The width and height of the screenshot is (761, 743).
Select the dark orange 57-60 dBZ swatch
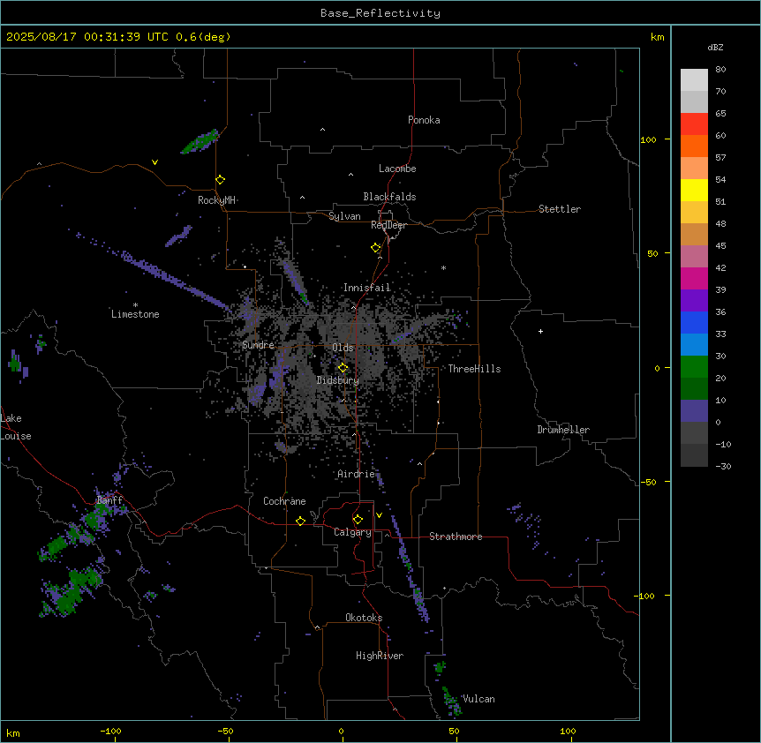694,146
